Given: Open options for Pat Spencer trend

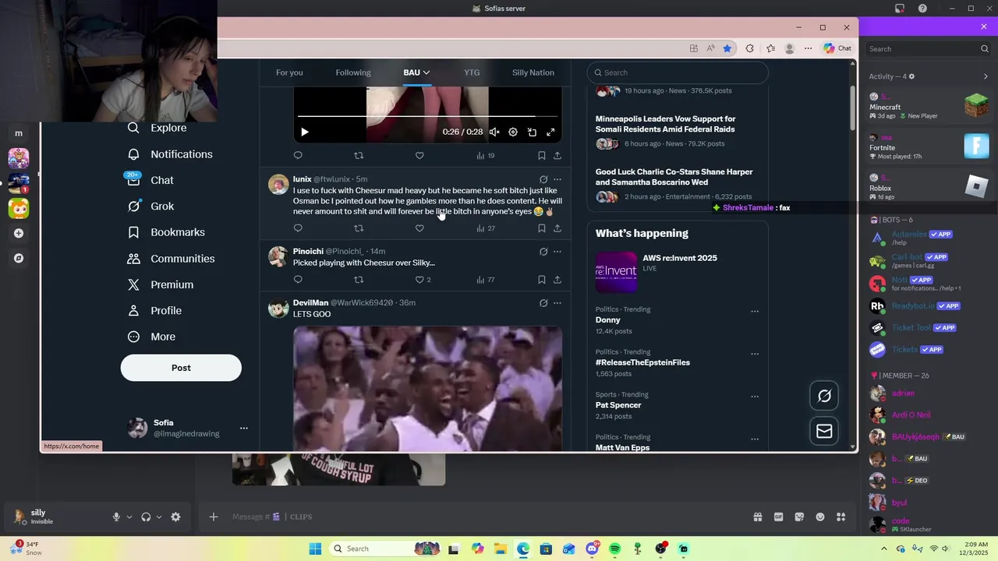Looking at the screenshot, I should [x=754, y=397].
